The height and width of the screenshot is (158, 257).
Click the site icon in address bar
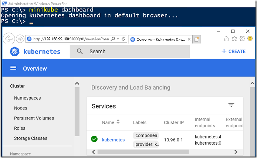(29, 39)
